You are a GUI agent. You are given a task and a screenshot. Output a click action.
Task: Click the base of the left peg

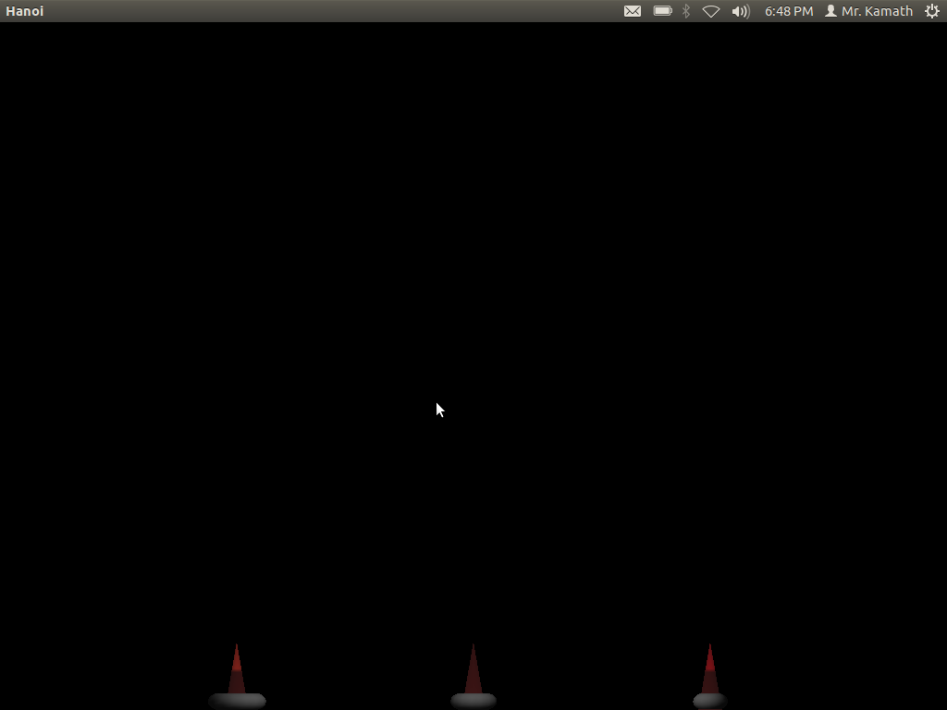point(238,700)
